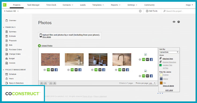Image resolution: width=197 pixels, height=103 pixels.
Task: Open the 5 Hudson Hill project dropdown
Action: coord(11,11)
